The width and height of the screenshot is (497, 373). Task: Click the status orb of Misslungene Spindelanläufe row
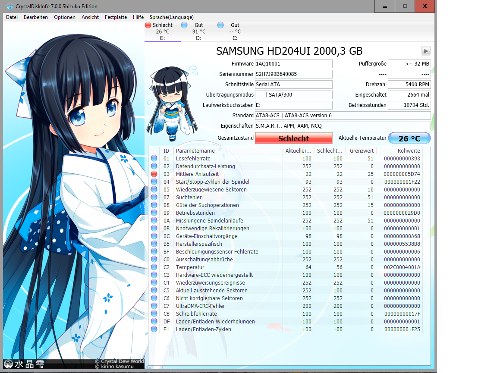[154, 220]
